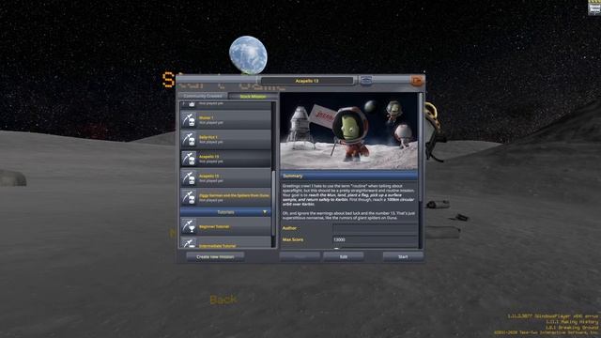Close the mission dialog via orange exit icon

point(417,81)
